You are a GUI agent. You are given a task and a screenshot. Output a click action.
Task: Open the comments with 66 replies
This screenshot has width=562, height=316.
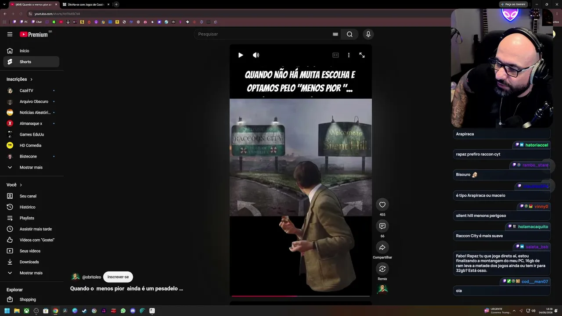pos(382,226)
